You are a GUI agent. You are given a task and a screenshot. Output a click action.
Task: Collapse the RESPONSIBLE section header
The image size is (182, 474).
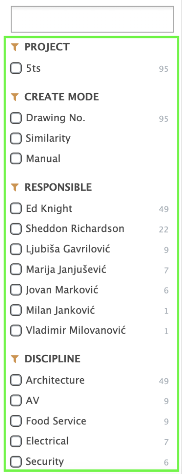point(58,187)
